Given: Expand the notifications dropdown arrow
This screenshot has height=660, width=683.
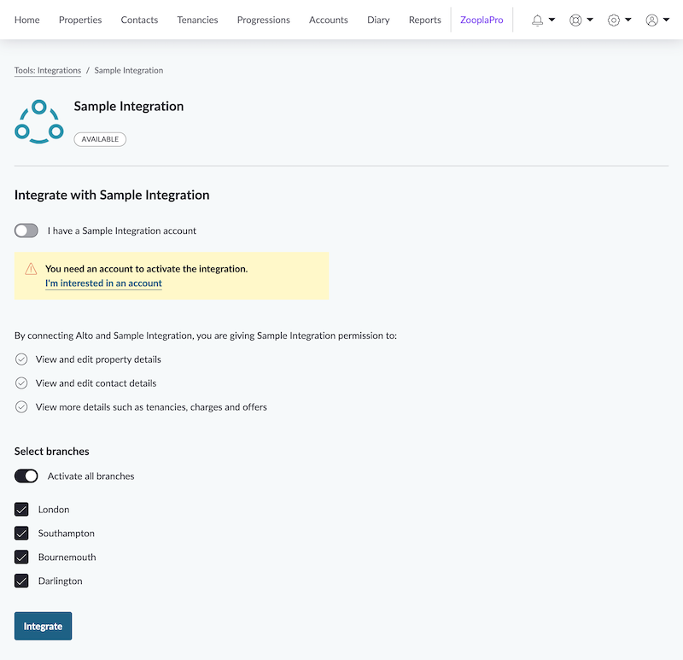Looking at the screenshot, I should pos(552,20).
